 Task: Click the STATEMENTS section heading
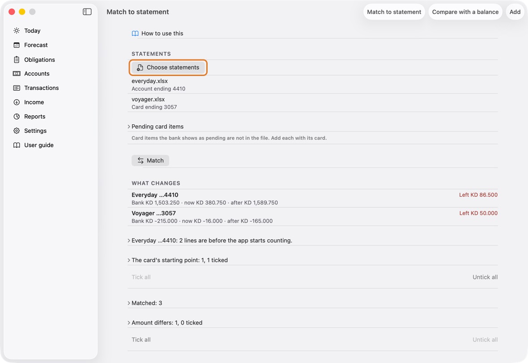pyautogui.click(x=151, y=54)
